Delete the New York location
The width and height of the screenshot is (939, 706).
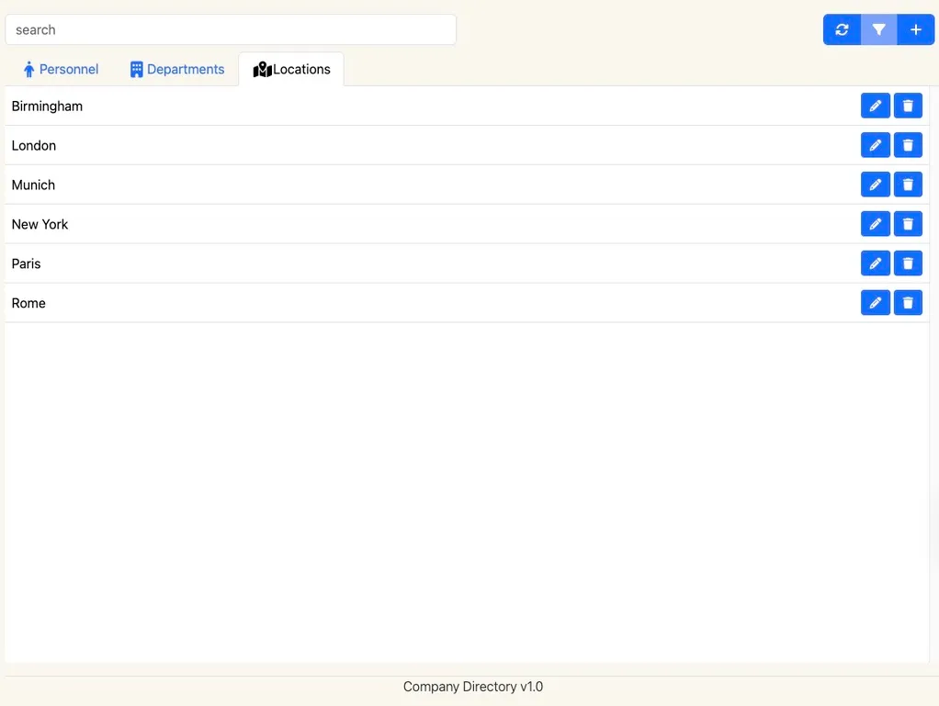(908, 224)
